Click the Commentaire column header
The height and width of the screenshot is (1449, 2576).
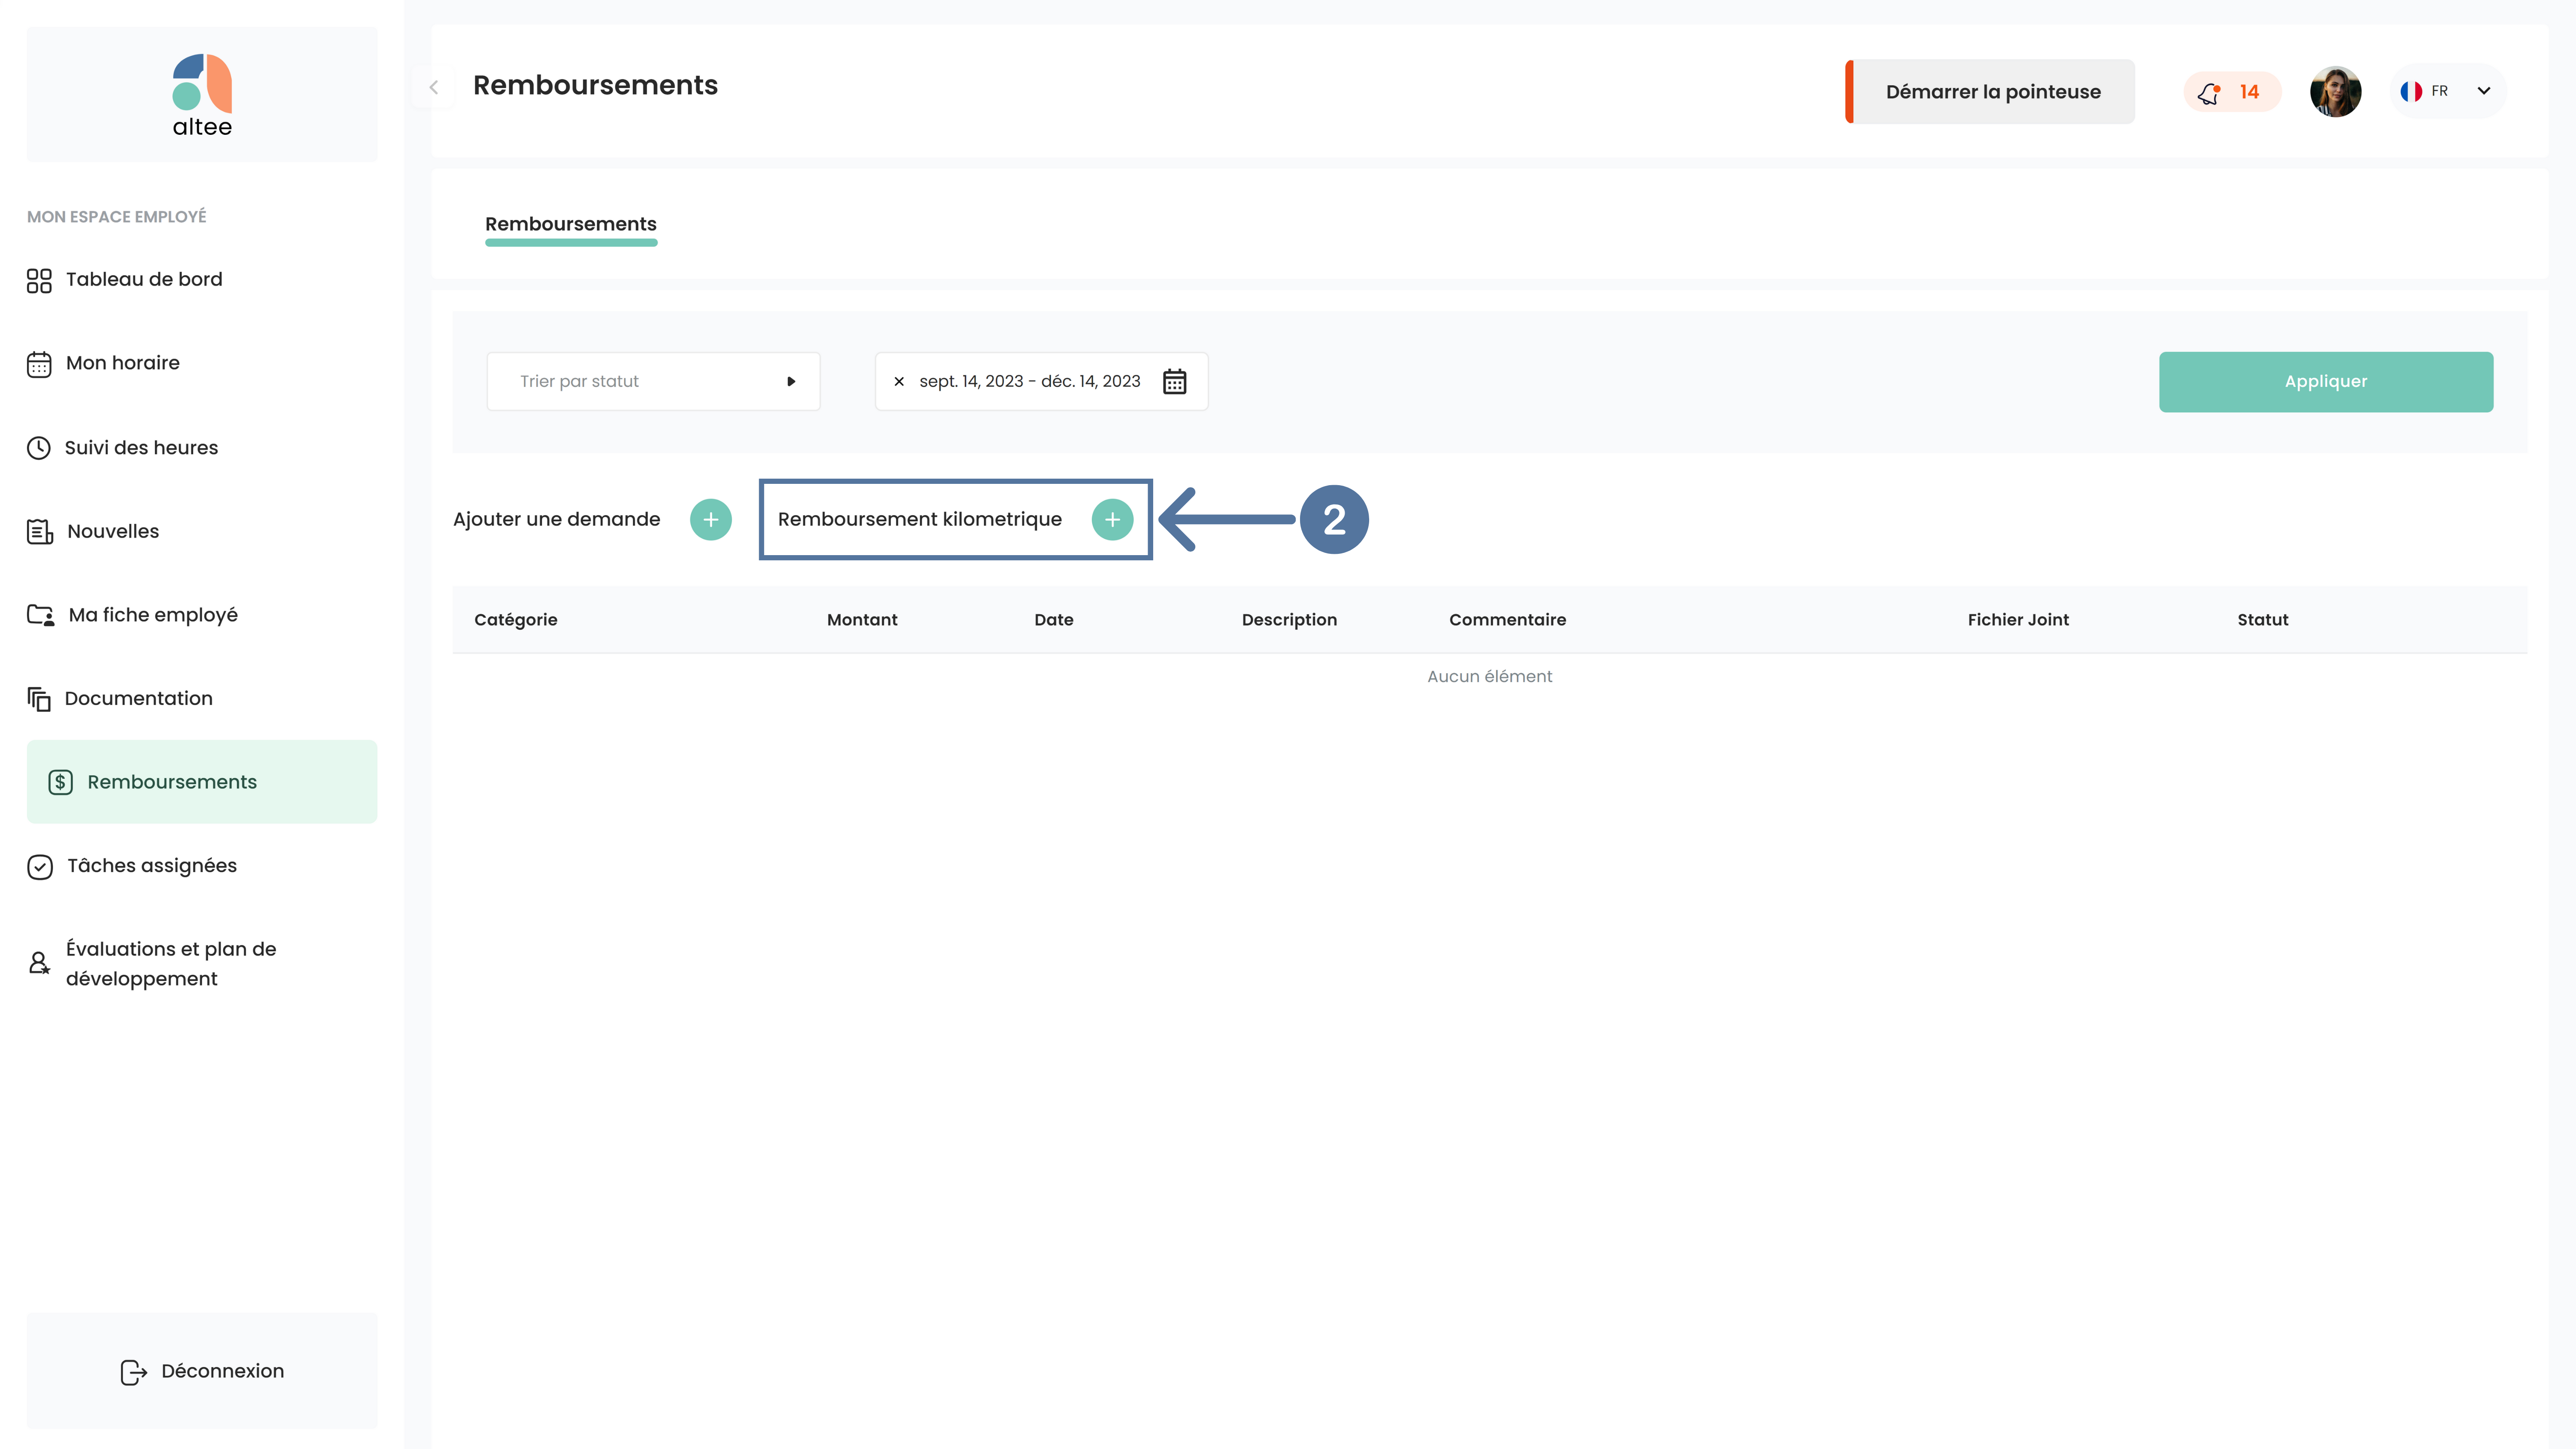(1508, 620)
